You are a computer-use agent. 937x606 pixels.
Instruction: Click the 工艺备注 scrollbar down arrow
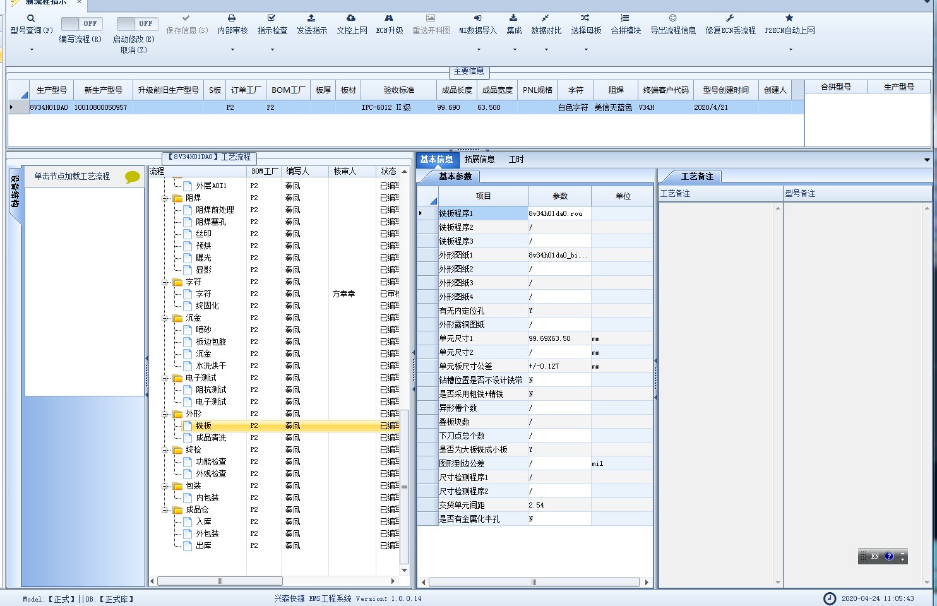coord(778,583)
